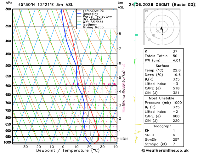Click the 'Parcel Trajectory' legend entry

click(94, 17)
